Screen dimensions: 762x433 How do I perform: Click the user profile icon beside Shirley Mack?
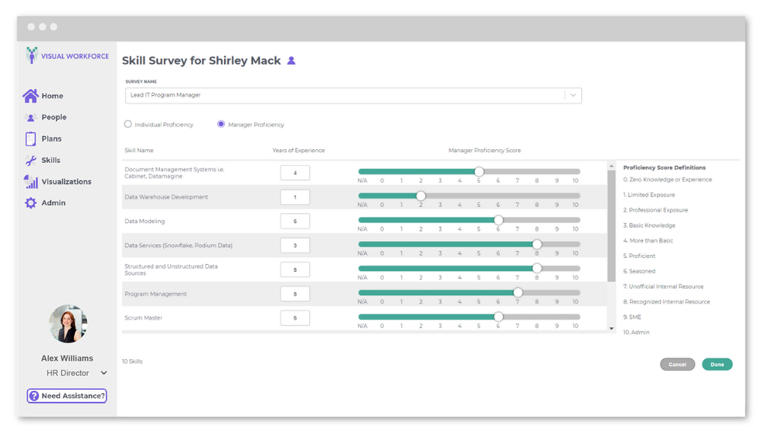[291, 61]
